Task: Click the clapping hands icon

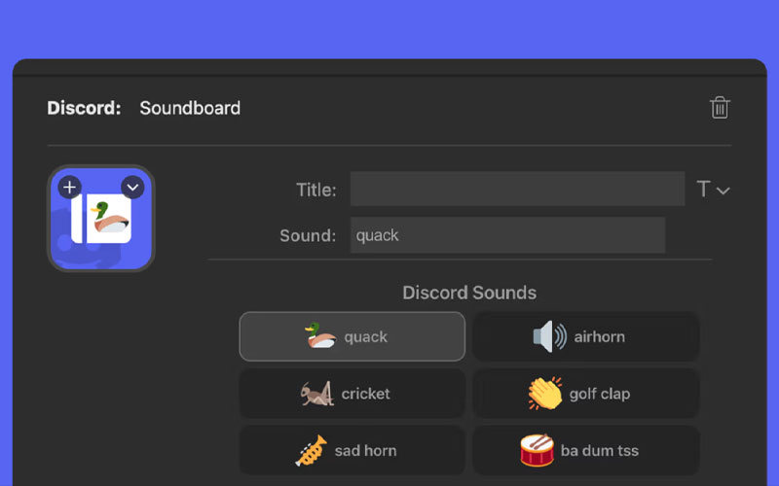Action: point(545,394)
